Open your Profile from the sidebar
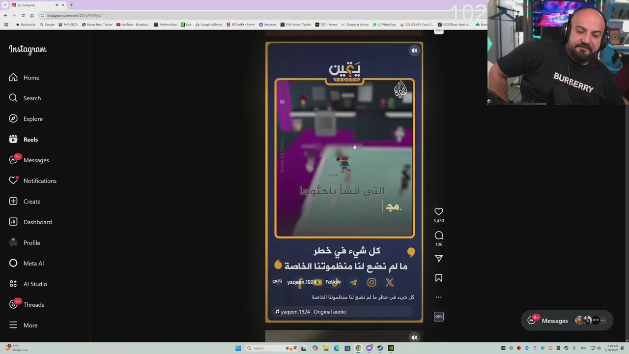 25,243
